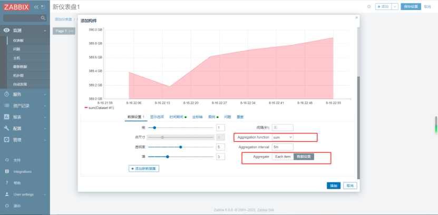Screen dimensions: 438x215
Task: Click the power icon for 退出
Action: (7, 206)
